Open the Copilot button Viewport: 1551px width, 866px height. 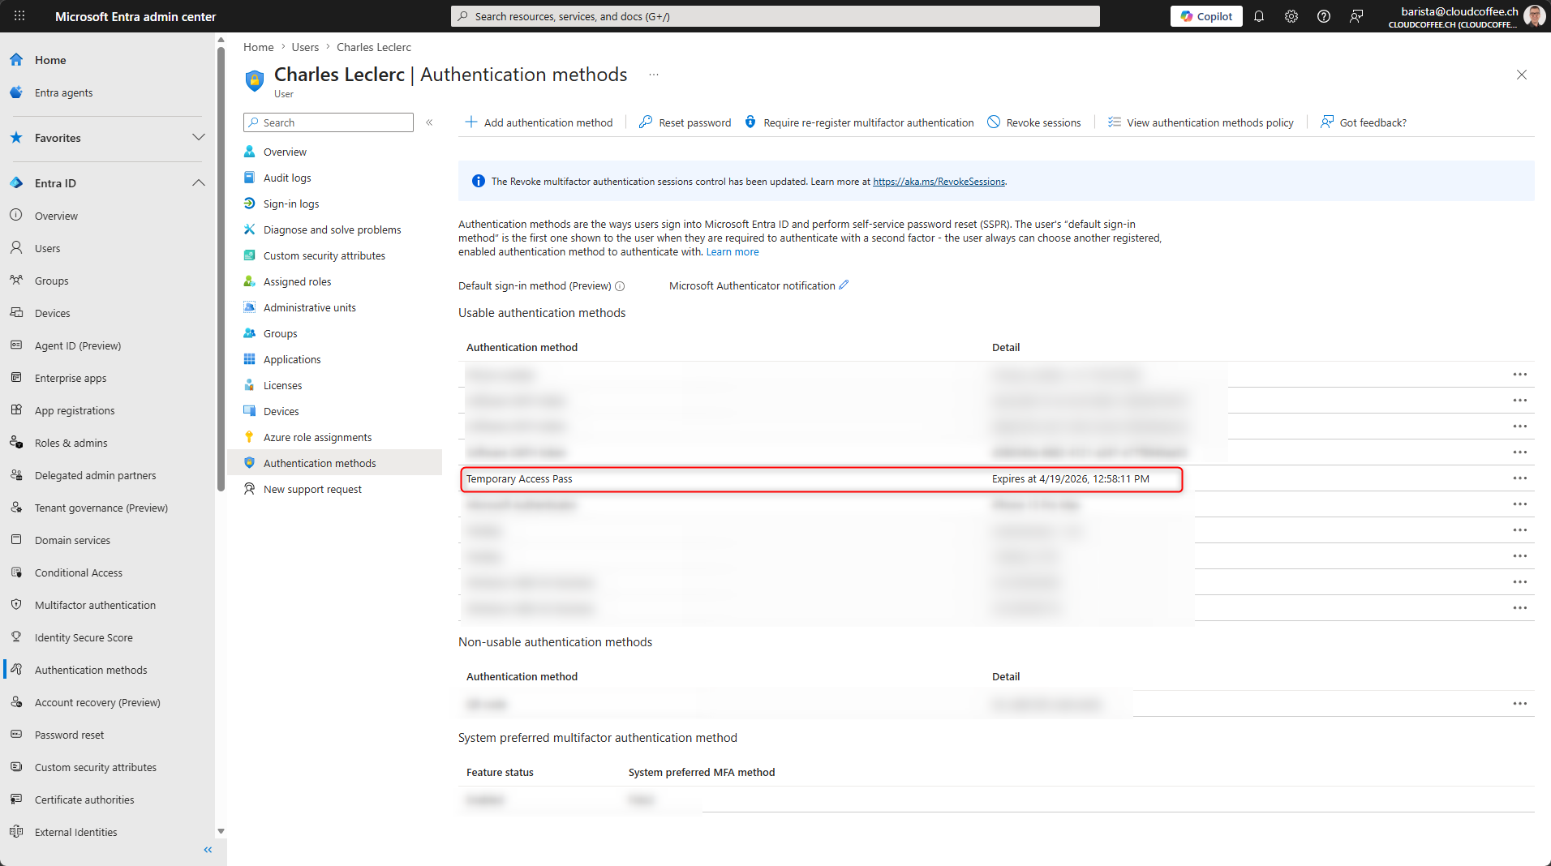point(1206,16)
